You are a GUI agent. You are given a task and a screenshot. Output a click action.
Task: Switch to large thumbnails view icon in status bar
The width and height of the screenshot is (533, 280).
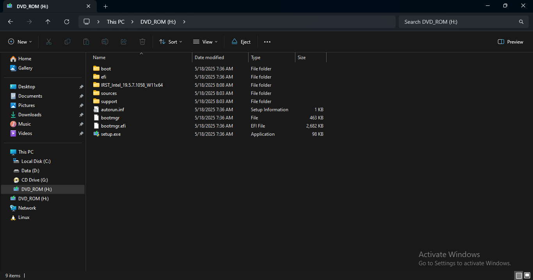527,275
